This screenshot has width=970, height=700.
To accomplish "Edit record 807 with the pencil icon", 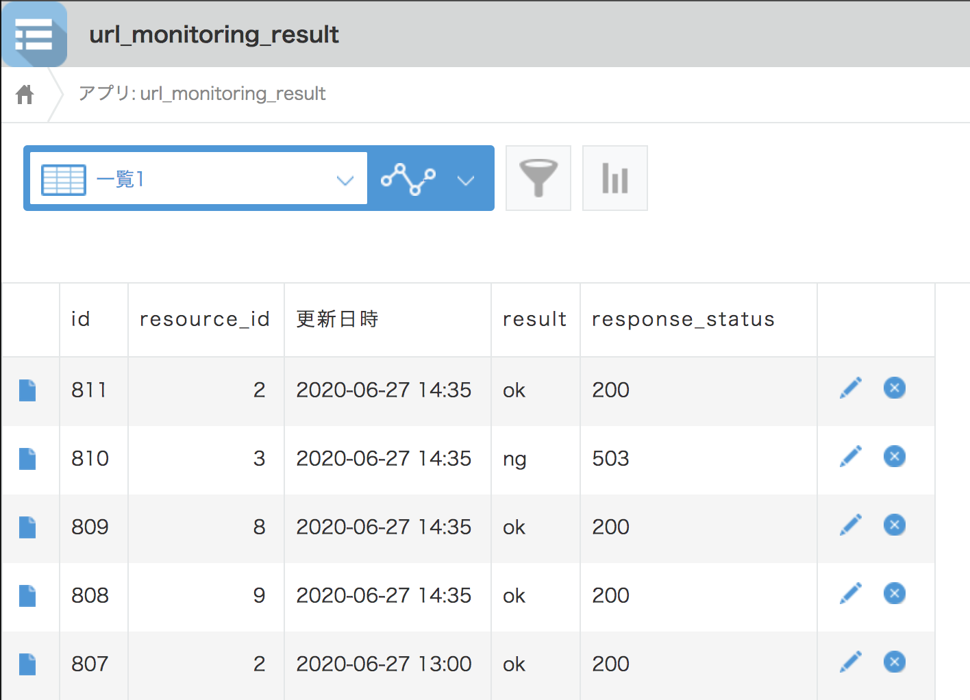I will click(851, 662).
